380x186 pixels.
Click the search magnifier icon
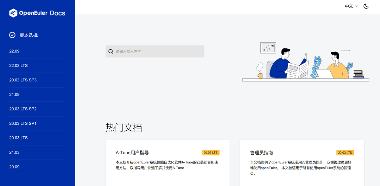pos(111,51)
